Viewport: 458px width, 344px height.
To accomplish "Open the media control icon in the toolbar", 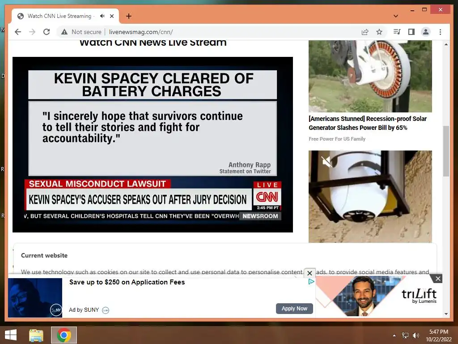I will pyautogui.click(x=397, y=32).
